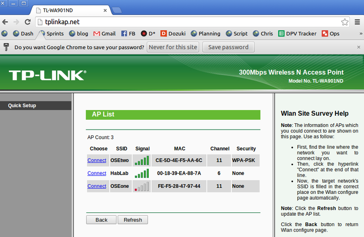Click the Wlan Site Survey Help heading
The image size is (364, 237).
[314, 114]
